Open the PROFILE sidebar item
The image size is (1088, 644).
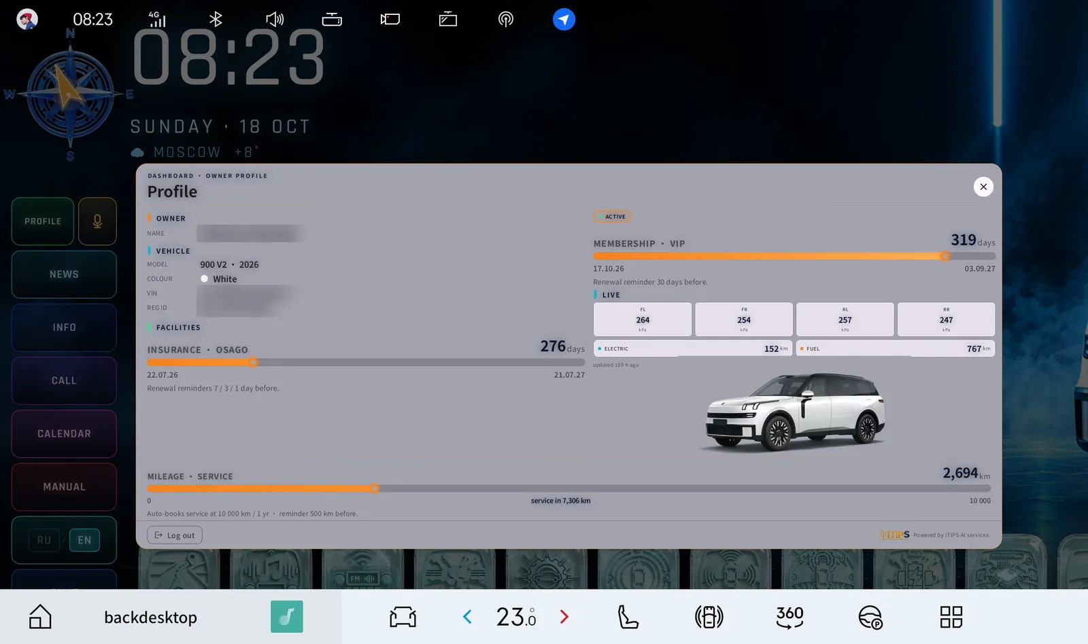tap(43, 221)
